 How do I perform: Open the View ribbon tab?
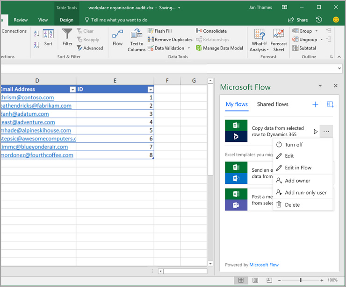(x=43, y=20)
